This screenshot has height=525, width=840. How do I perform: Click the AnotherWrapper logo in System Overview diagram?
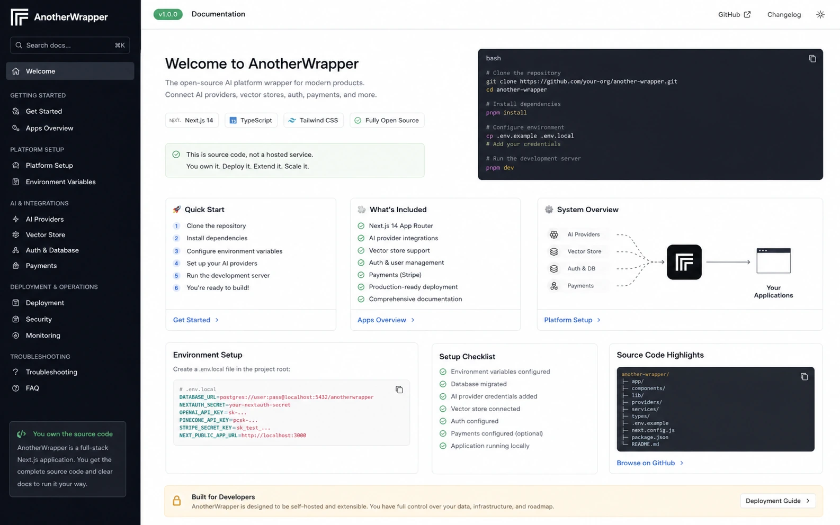coord(684,262)
